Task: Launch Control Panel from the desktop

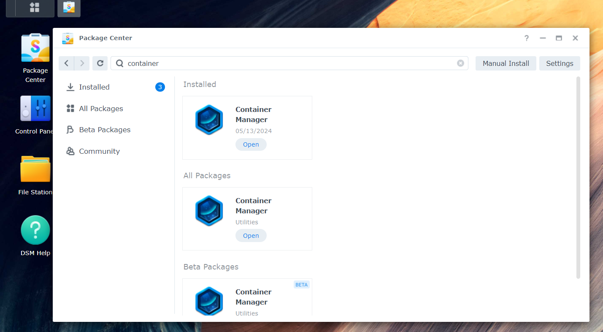Action: click(x=35, y=109)
